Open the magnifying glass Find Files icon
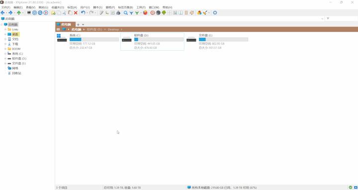Image resolution: width=358 pixels, height=190 pixels. coord(126,13)
